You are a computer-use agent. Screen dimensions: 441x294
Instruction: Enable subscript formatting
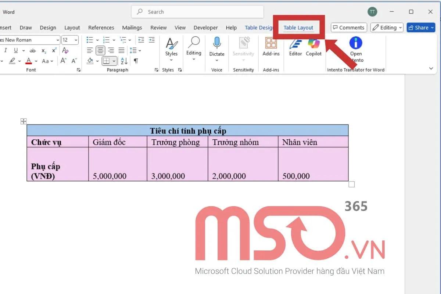(x=43, y=50)
